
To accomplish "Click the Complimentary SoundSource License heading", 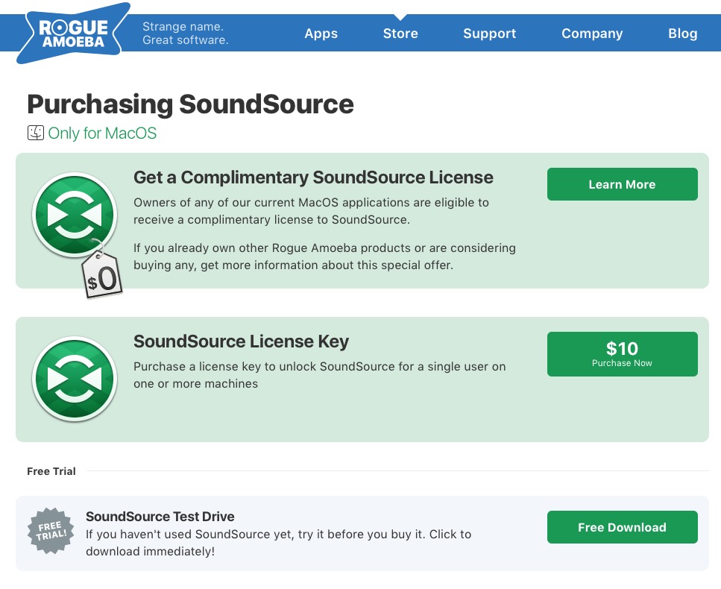I will click(x=313, y=177).
